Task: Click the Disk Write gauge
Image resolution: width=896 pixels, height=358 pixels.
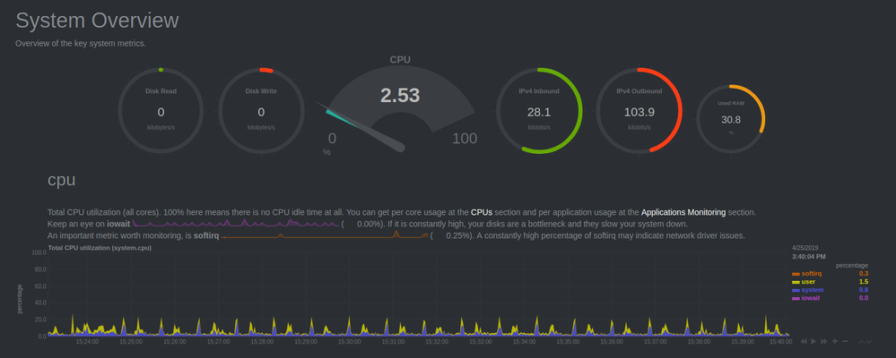Action: point(261,111)
